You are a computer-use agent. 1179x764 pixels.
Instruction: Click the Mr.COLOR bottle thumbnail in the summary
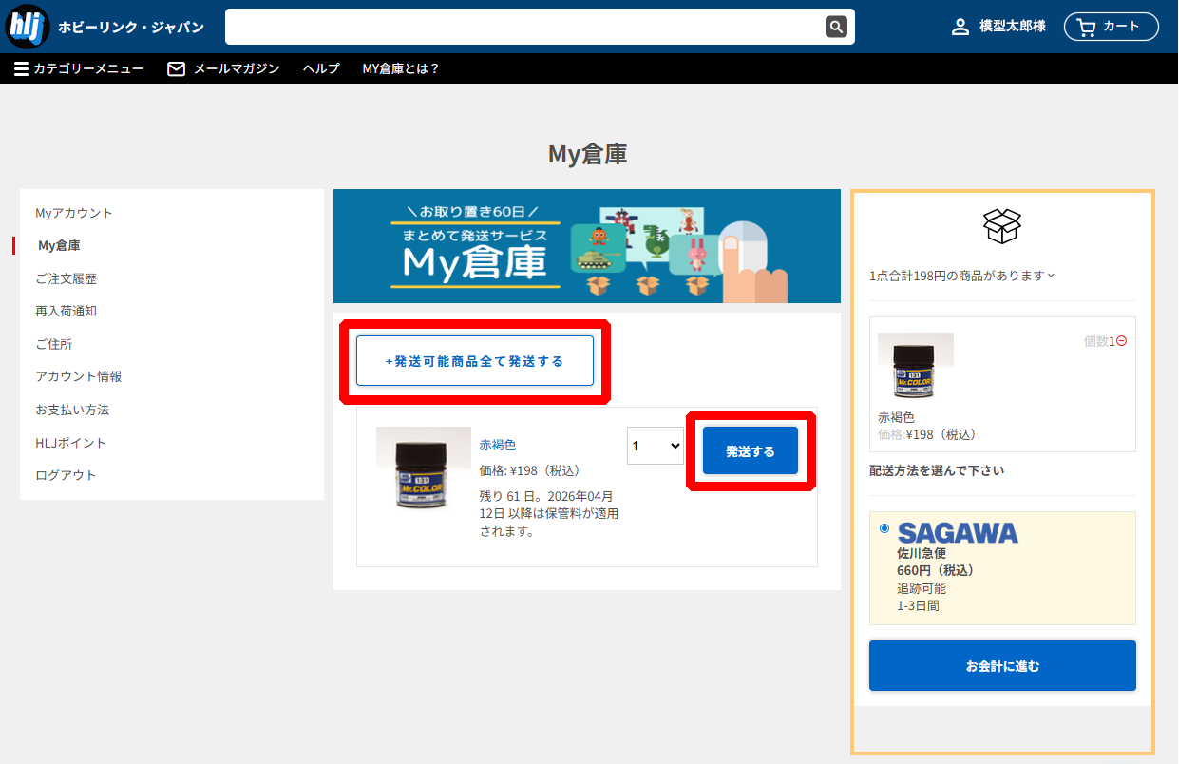(x=915, y=368)
